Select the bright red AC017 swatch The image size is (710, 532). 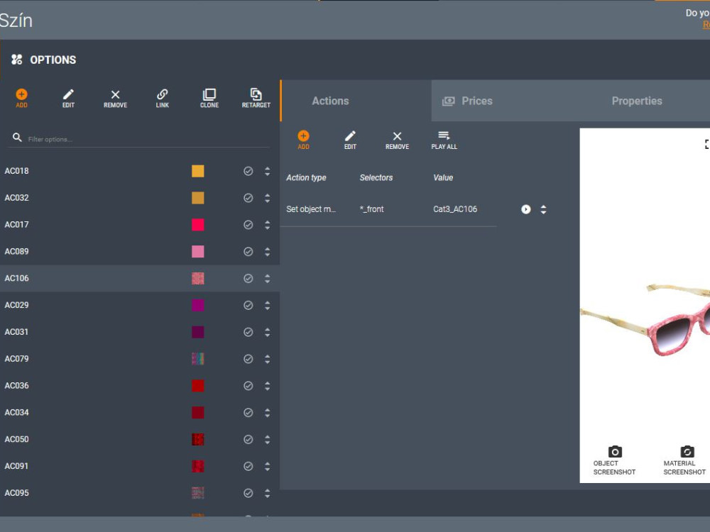pyautogui.click(x=198, y=225)
